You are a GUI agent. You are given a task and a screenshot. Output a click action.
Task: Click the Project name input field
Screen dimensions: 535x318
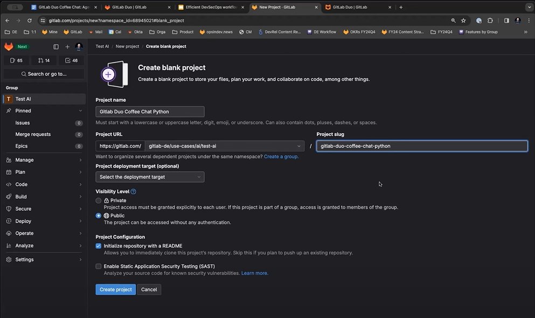(x=150, y=112)
